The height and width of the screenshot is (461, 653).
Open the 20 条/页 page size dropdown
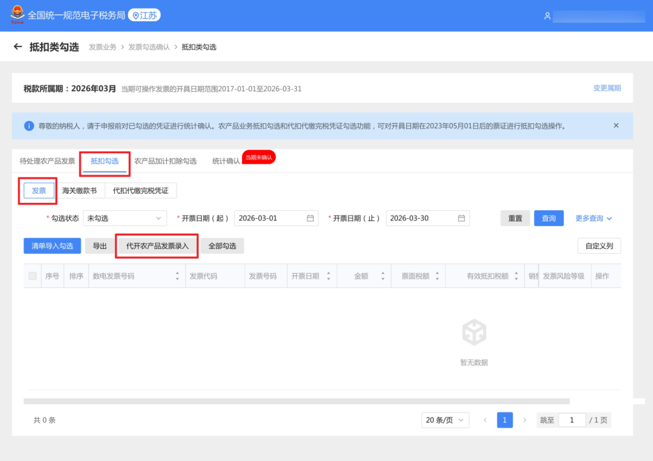445,420
